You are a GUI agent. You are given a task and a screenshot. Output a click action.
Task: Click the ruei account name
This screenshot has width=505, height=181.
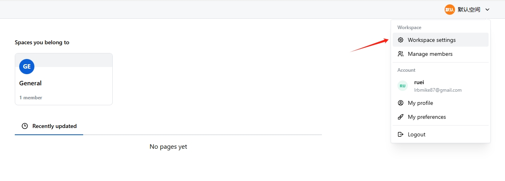(x=419, y=83)
